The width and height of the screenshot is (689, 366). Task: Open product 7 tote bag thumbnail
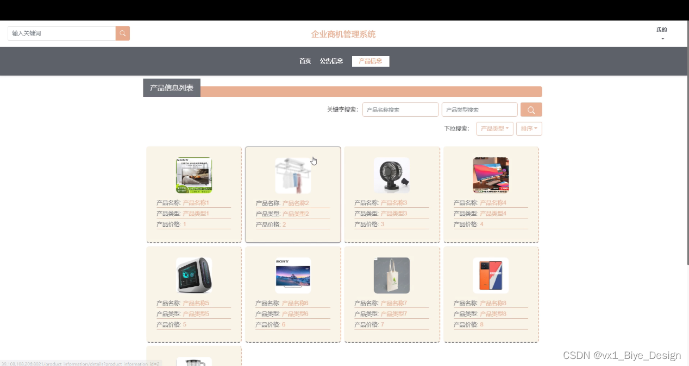tap(392, 275)
